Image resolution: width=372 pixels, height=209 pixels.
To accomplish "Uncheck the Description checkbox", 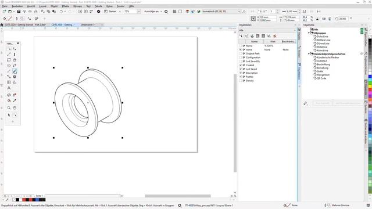I will coord(241,73).
